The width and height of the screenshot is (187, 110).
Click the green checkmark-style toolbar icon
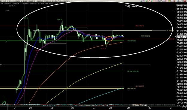coord(146,1)
